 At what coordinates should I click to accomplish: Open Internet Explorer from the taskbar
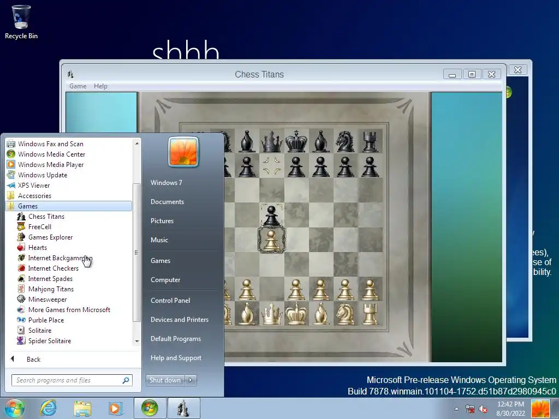pyautogui.click(x=48, y=408)
